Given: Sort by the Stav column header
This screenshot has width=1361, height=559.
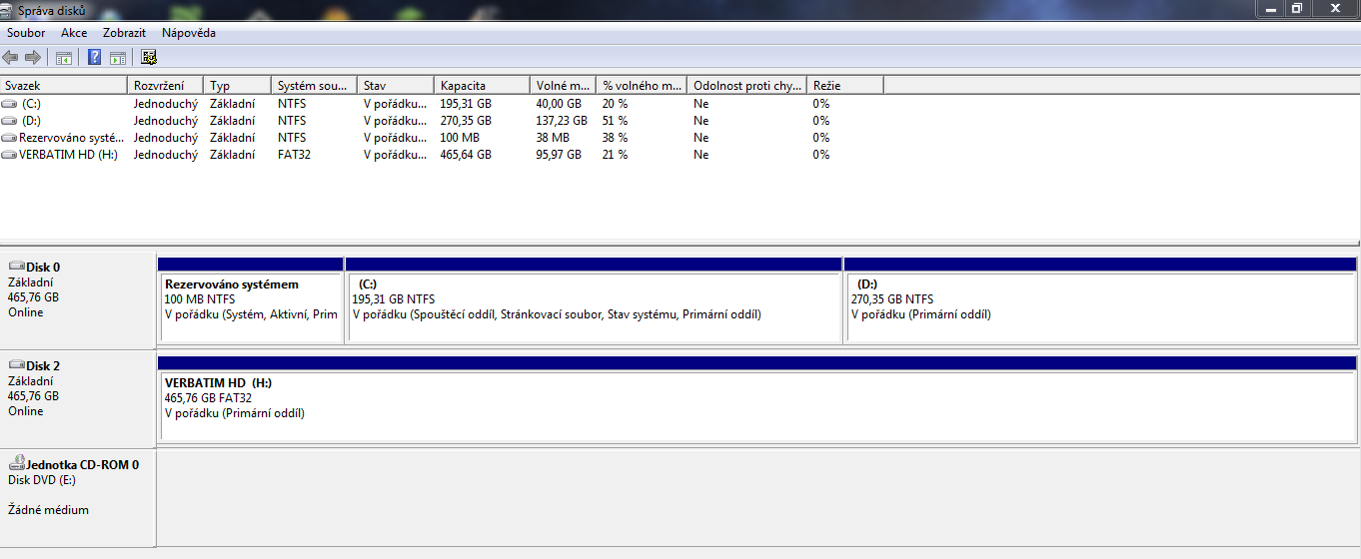Looking at the screenshot, I should coord(395,86).
